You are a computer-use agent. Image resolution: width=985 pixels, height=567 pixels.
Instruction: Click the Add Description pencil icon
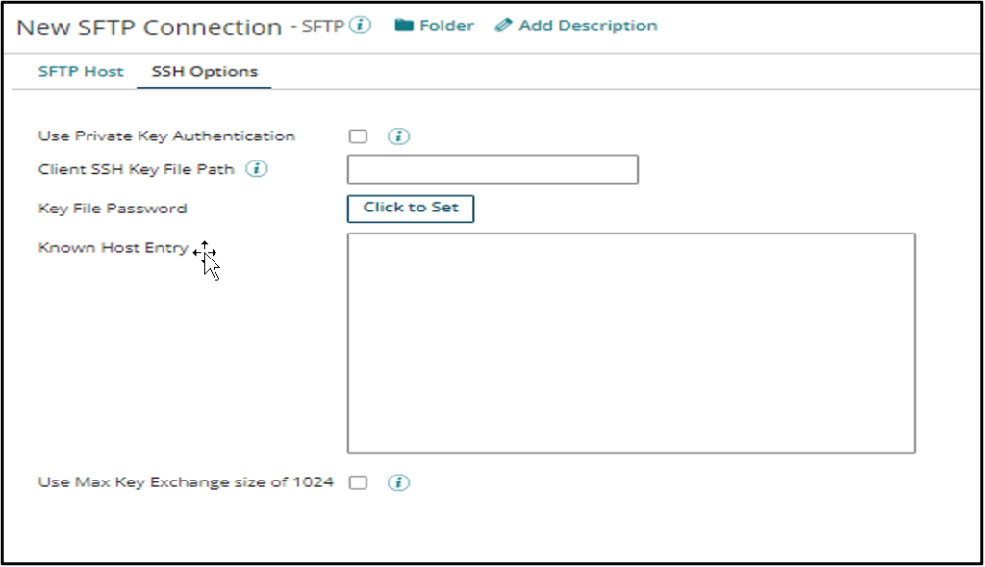click(504, 26)
